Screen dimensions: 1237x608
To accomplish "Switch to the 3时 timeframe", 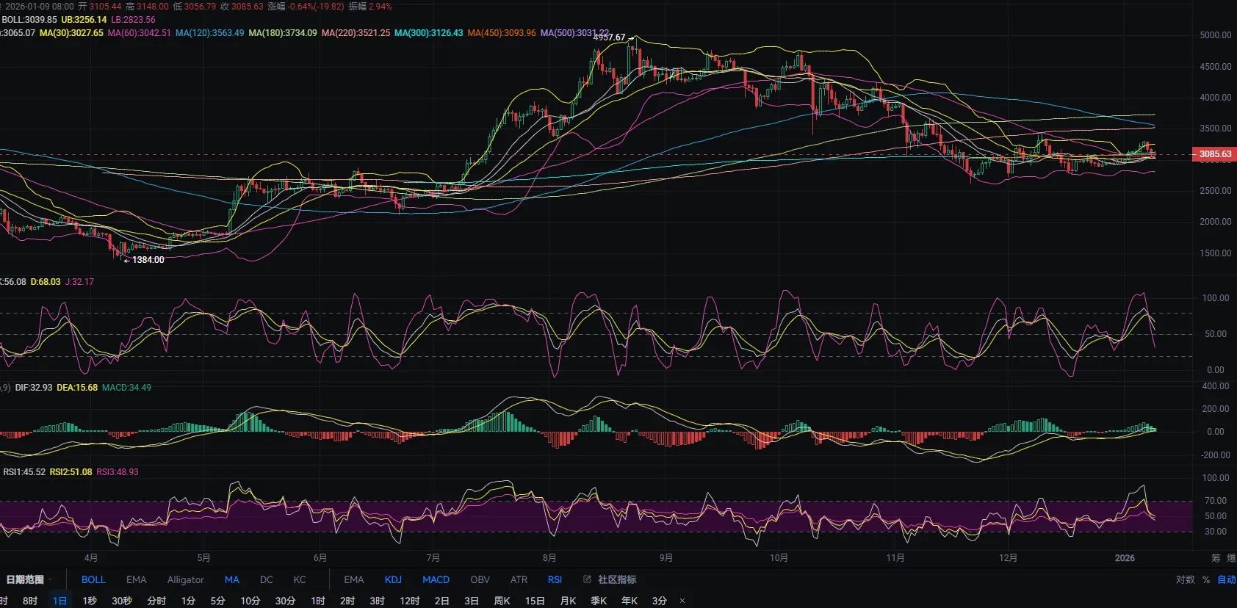I will [378, 601].
